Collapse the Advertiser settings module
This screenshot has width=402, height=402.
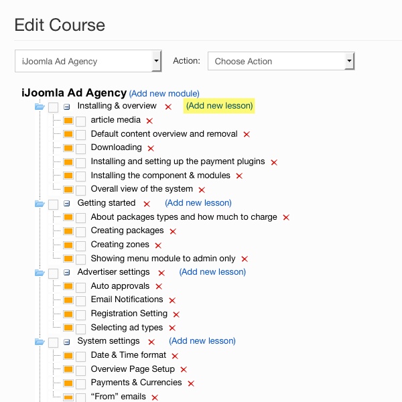66,273
